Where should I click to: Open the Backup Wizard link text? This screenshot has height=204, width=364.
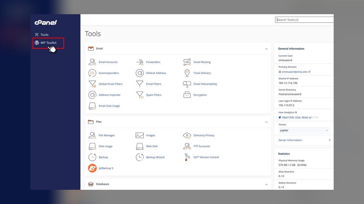[155, 157]
